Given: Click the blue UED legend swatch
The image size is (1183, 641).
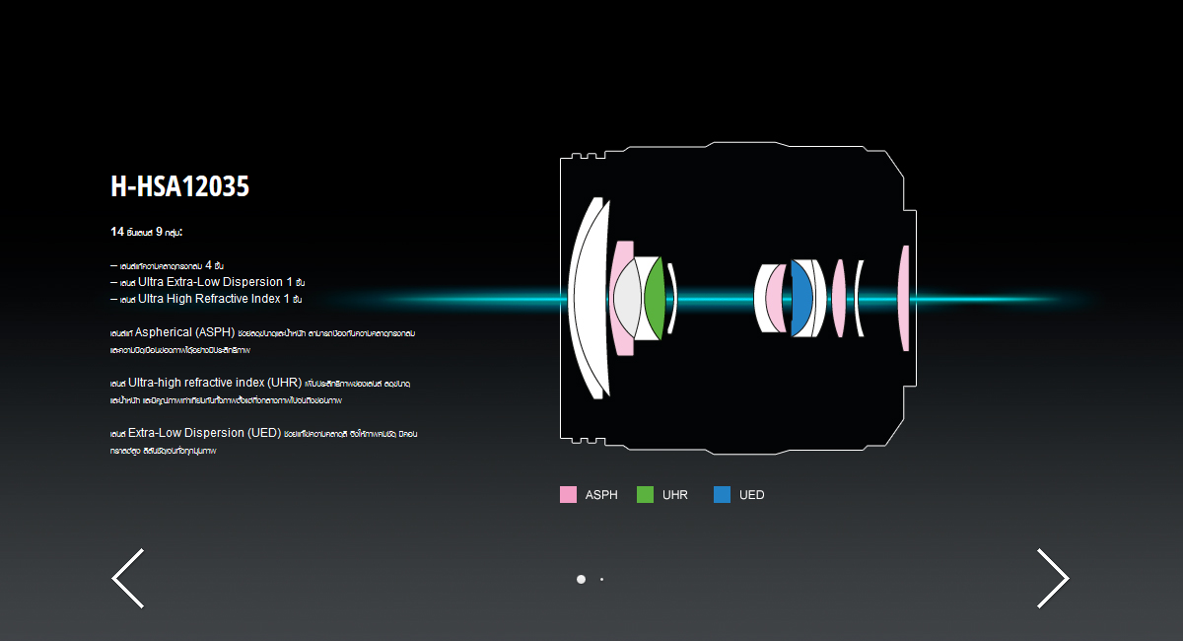Looking at the screenshot, I should [722, 495].
